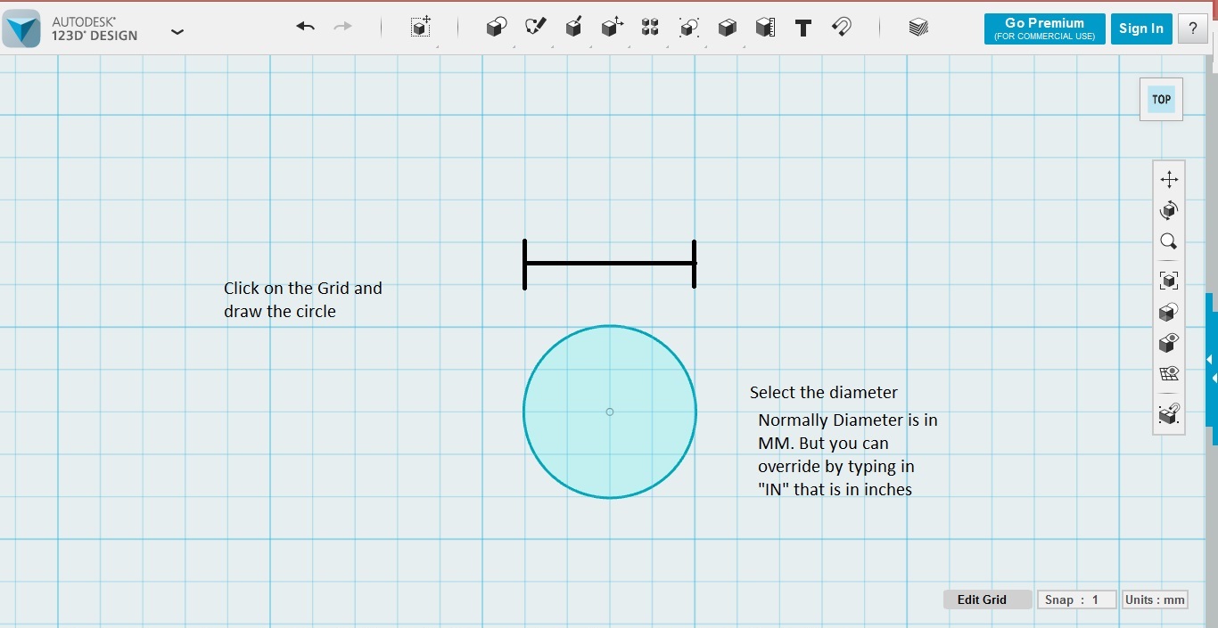
Task: Open the Material library panel
Action: (918, 28)
